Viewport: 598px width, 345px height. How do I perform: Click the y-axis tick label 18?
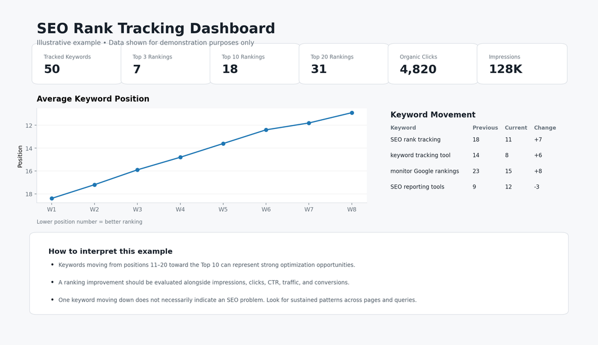tap(29, 194)
